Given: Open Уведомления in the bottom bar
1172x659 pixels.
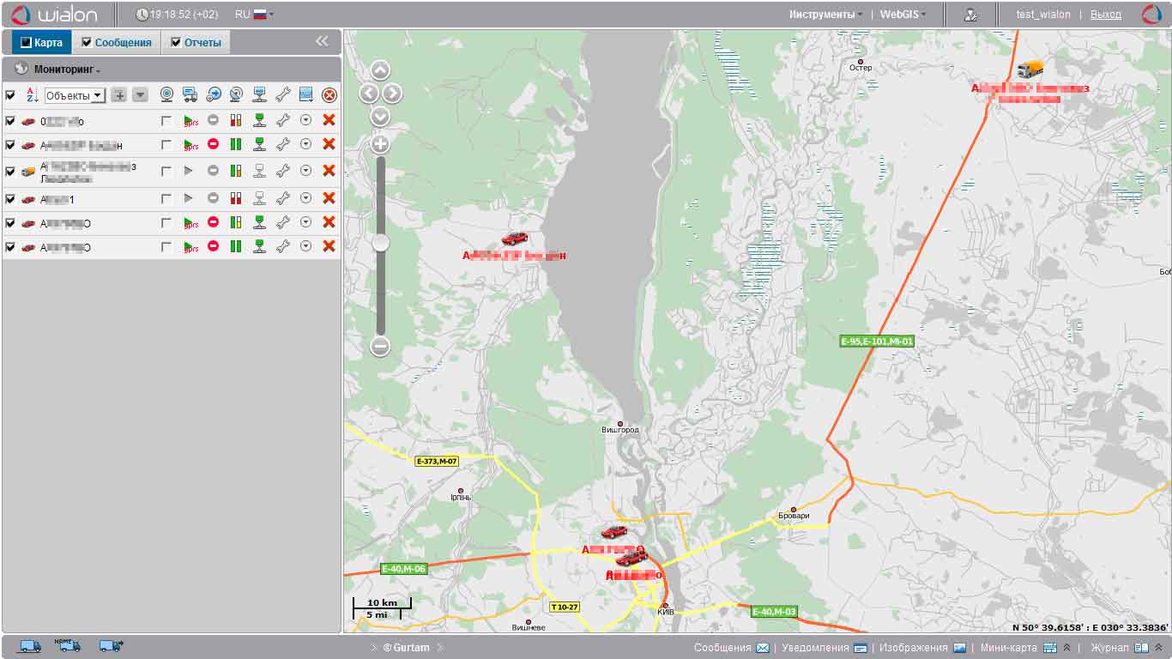Looking at the screenshot, I should point(823,648).
